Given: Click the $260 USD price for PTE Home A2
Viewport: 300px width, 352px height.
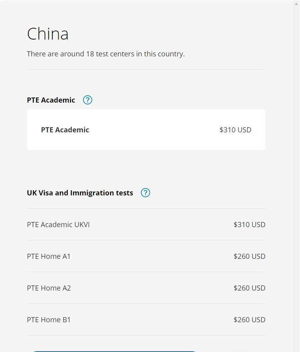Looking at the screenshot, I should 249,288.
